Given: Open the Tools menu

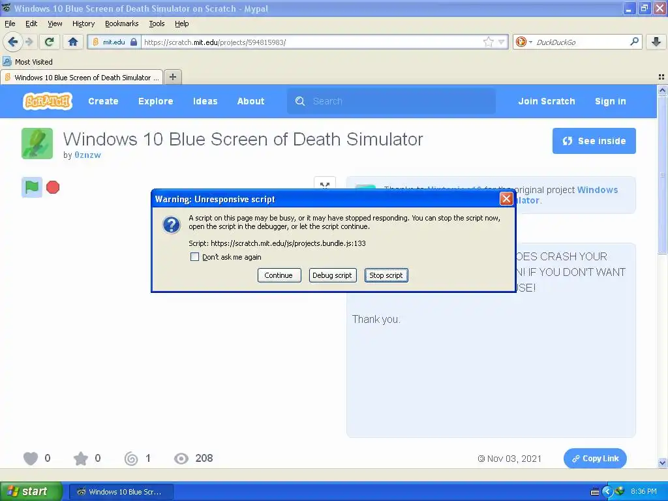Looking at the screenshot, I should pos(157,23).
